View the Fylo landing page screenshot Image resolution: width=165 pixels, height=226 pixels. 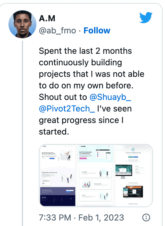pyautogui.click(x=58, y=175)
